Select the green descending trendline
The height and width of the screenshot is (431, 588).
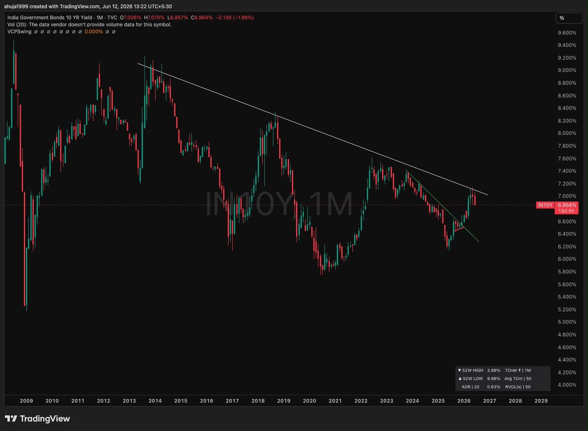tap(442, 206)
